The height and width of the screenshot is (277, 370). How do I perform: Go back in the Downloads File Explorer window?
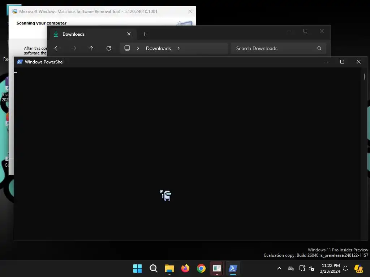pos(57,48)
